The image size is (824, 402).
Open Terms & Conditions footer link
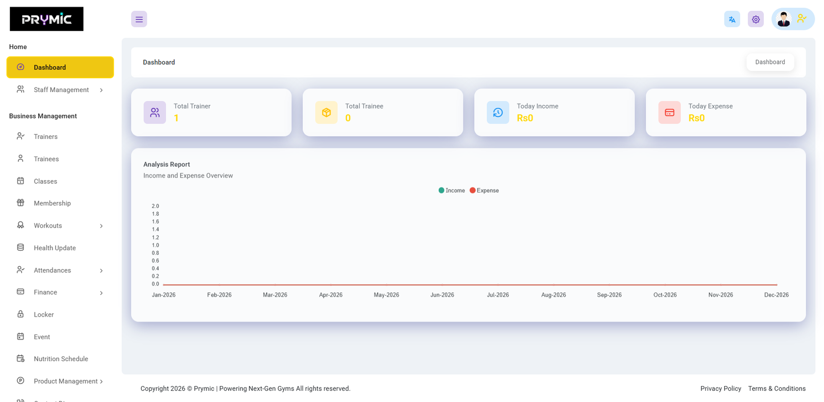tap(777, 389)
